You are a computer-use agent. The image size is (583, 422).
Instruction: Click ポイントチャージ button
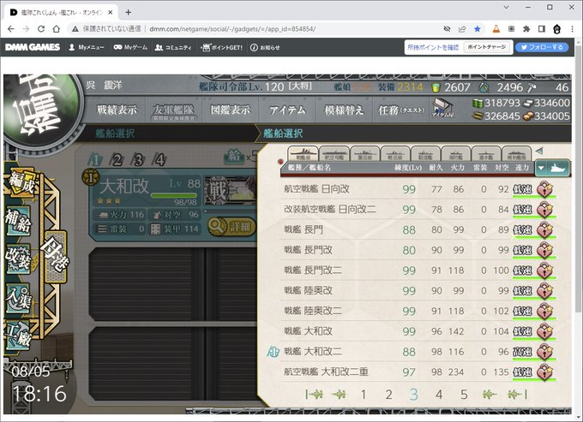pyautogui.click(x=486, y=47)
